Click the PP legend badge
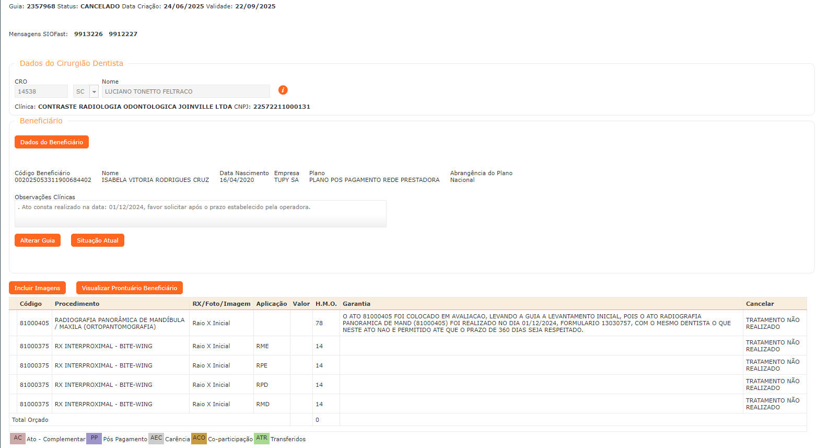816x448 pixels. [94, 439]
